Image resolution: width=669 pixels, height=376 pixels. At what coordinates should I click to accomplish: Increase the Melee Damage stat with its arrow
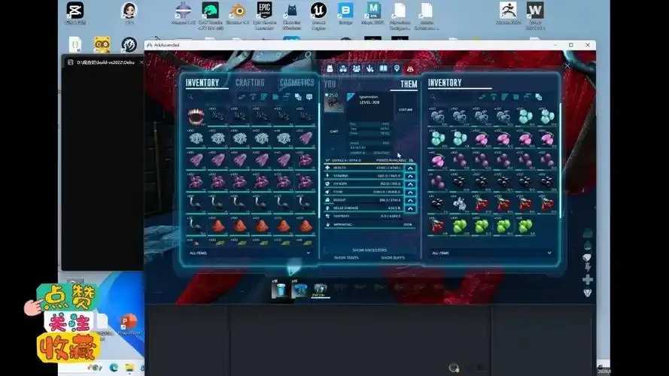[410, 208]
